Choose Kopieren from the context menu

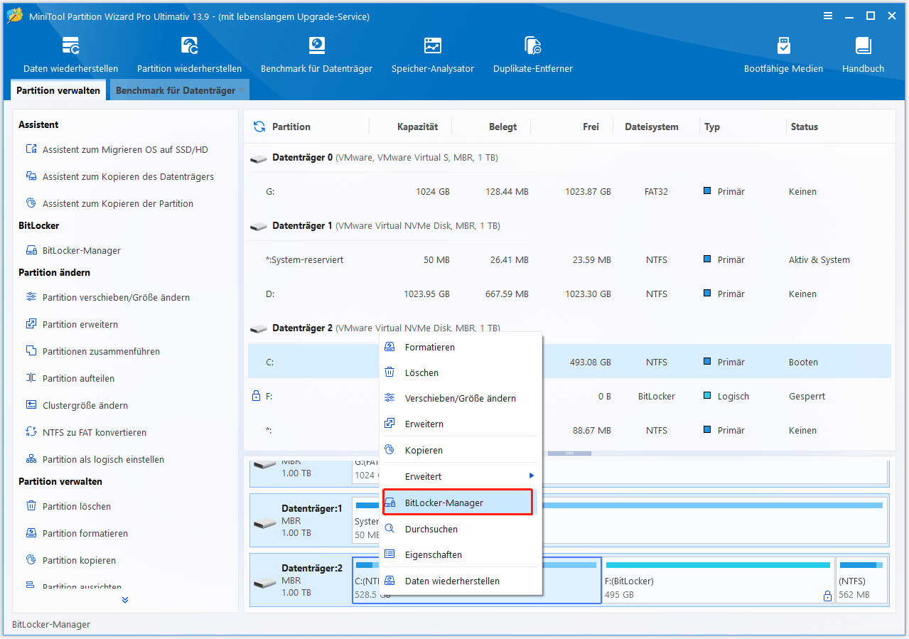click(460, 451)
